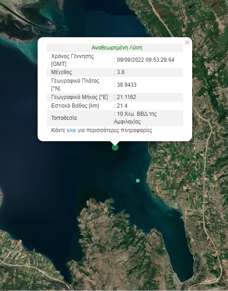Click the Χρόνος Γέννησης [GMT] label
The width and height of the screenshot is (228, 291).
click(73, 60)
